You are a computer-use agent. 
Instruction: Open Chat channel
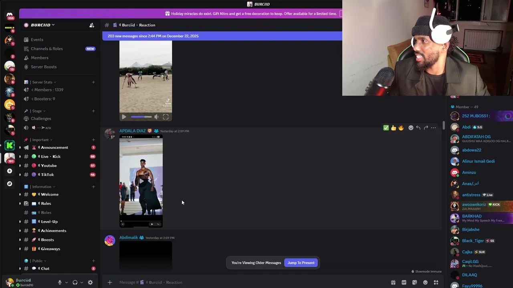59,269
